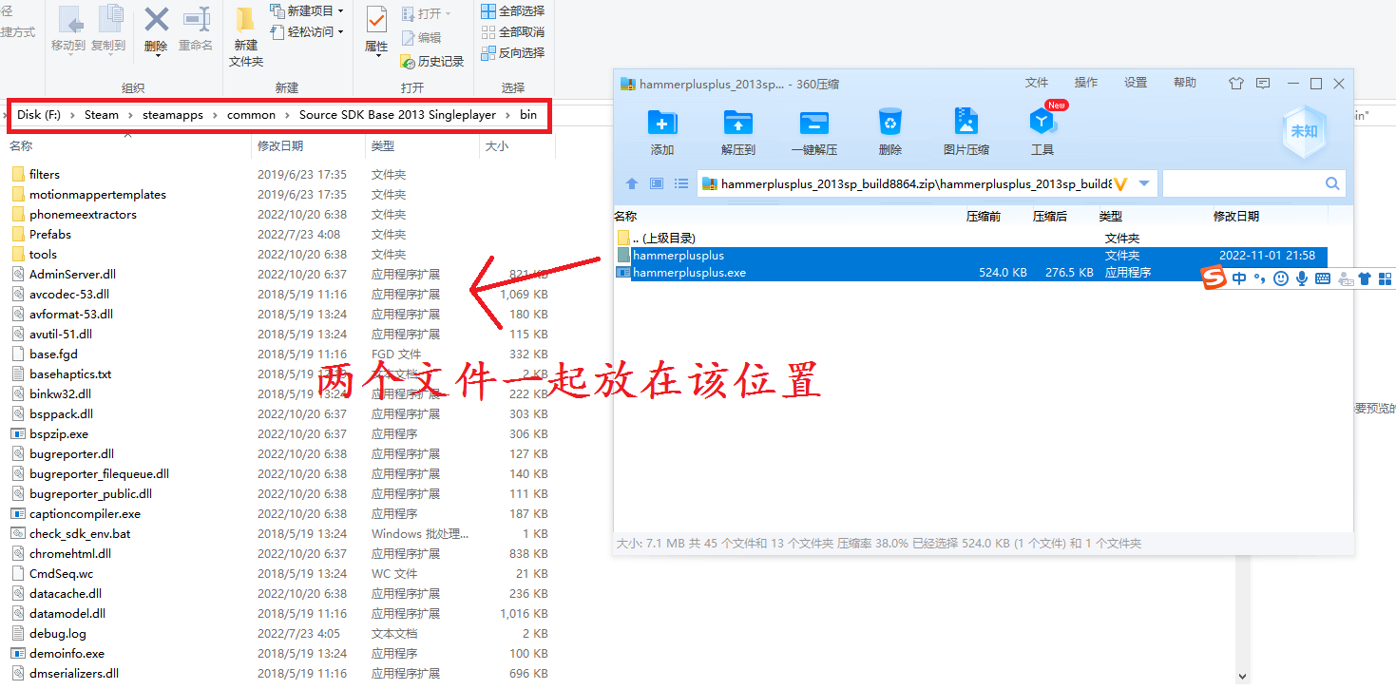Open Sogou skin shirt icon on IME bar
Viewport: 1396px width, 690px height.
(x=1365, y=278)
